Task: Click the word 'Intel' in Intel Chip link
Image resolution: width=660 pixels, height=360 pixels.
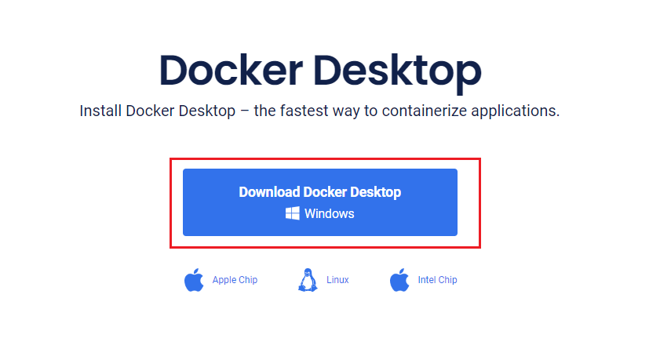Action: pyautogui.click(x=427, y=280)
